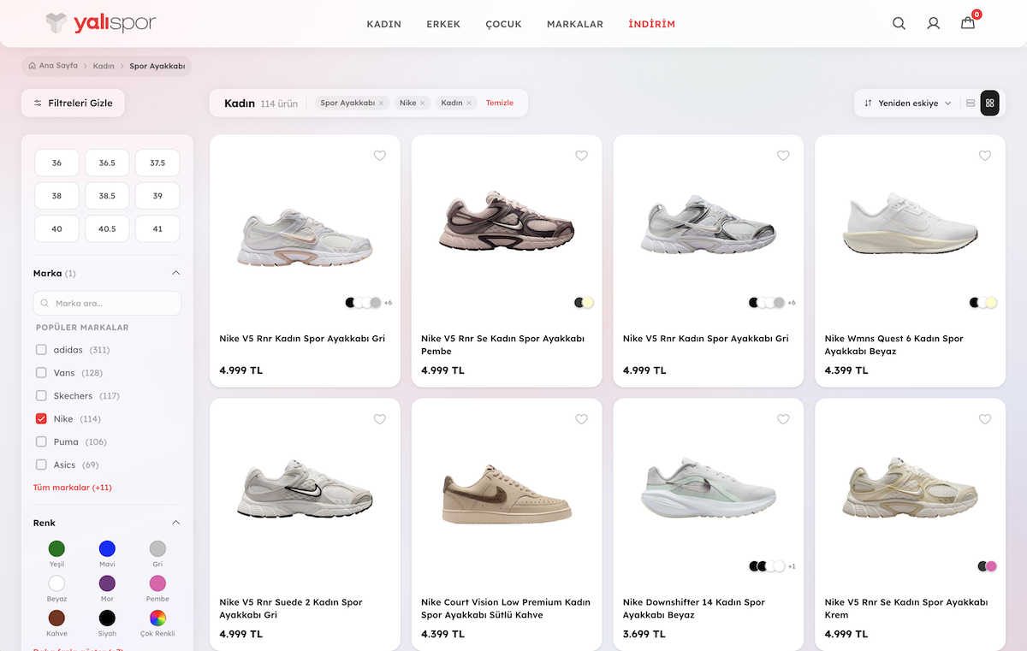Screen dimensions: 1027x651
Task: Favorite the Nike Wmns Quest 6 shoe
Action: (x=985, y=156)
